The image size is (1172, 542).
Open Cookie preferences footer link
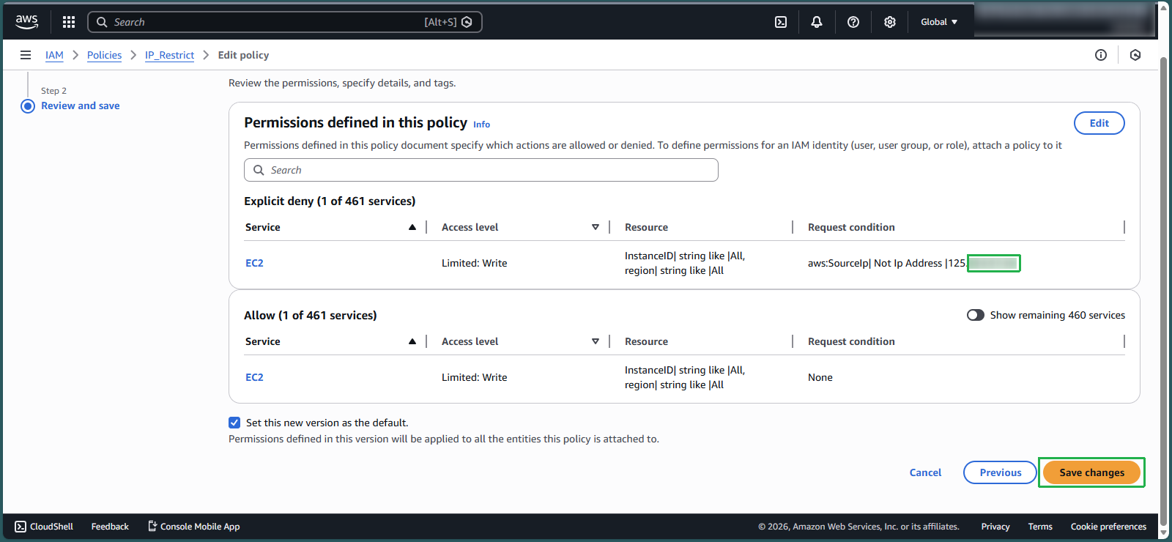(1108, 527)
